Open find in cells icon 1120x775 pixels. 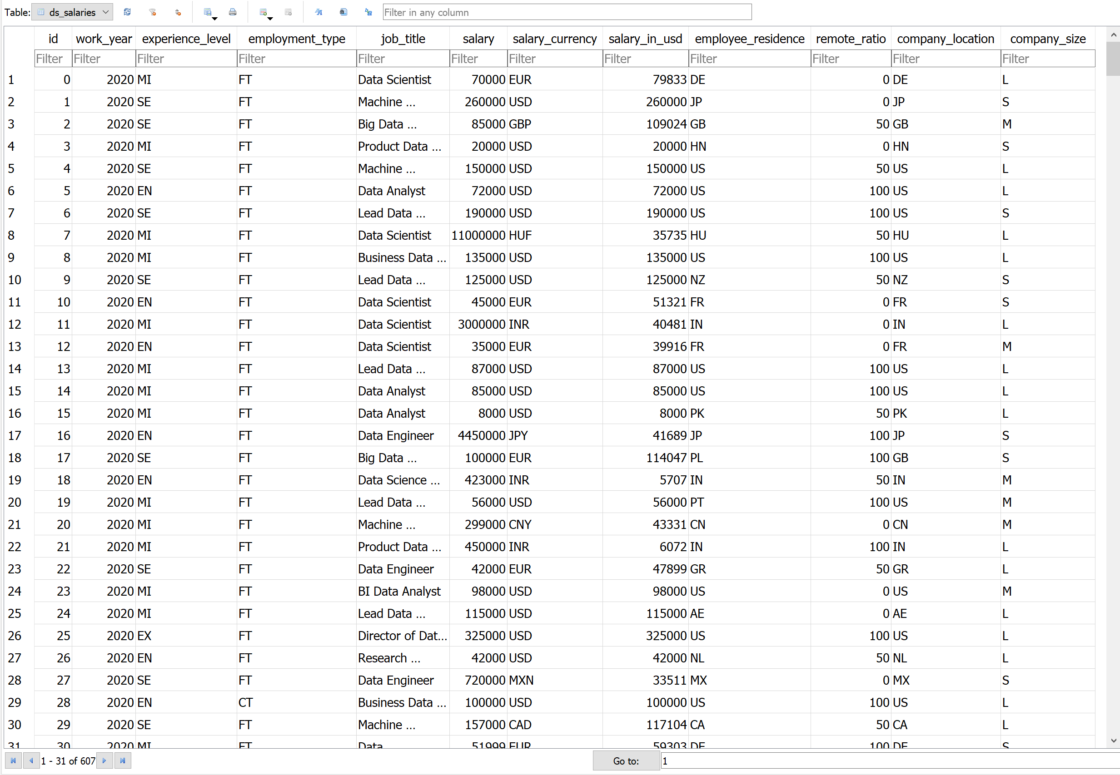coord(343,12)
